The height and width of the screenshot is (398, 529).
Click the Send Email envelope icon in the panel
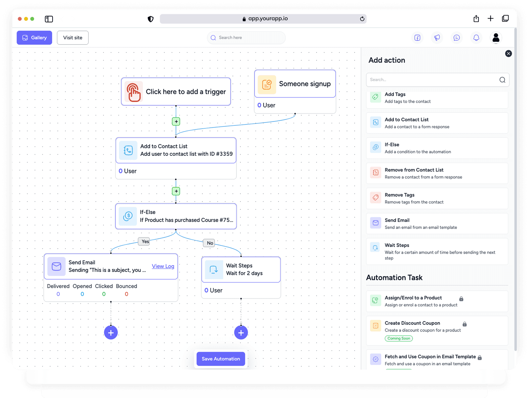click(375, 223)
